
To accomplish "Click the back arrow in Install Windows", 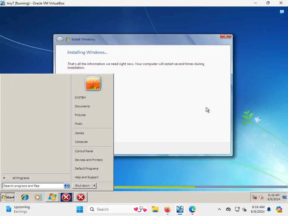I will click(60, 39).
